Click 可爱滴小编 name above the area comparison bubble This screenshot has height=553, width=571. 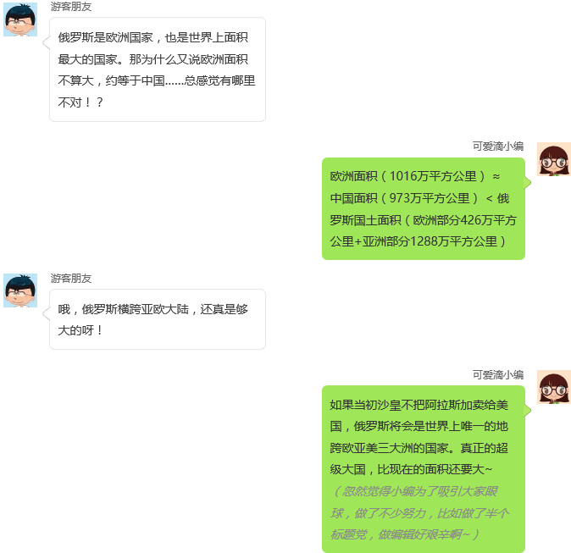(498, 147)
